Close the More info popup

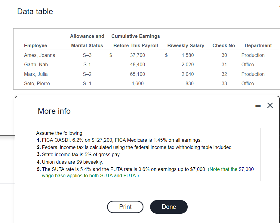270,105
